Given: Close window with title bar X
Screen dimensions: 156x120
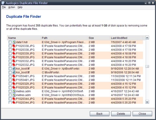Looking at the screenshot, I should coord(153,3).
